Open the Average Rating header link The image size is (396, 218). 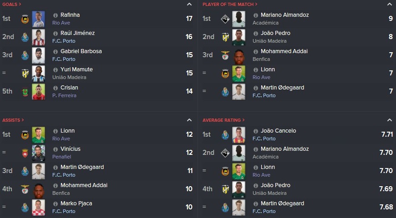pyautogui.click(x=223, y=120)
